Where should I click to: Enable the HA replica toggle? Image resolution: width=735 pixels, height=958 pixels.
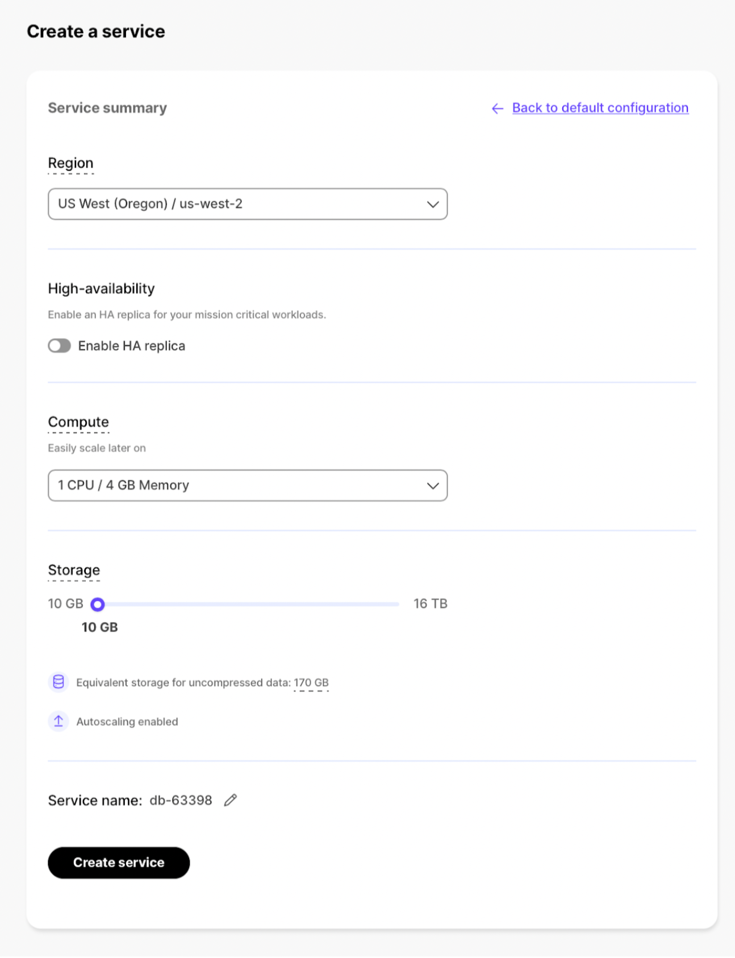pos(60,346)
